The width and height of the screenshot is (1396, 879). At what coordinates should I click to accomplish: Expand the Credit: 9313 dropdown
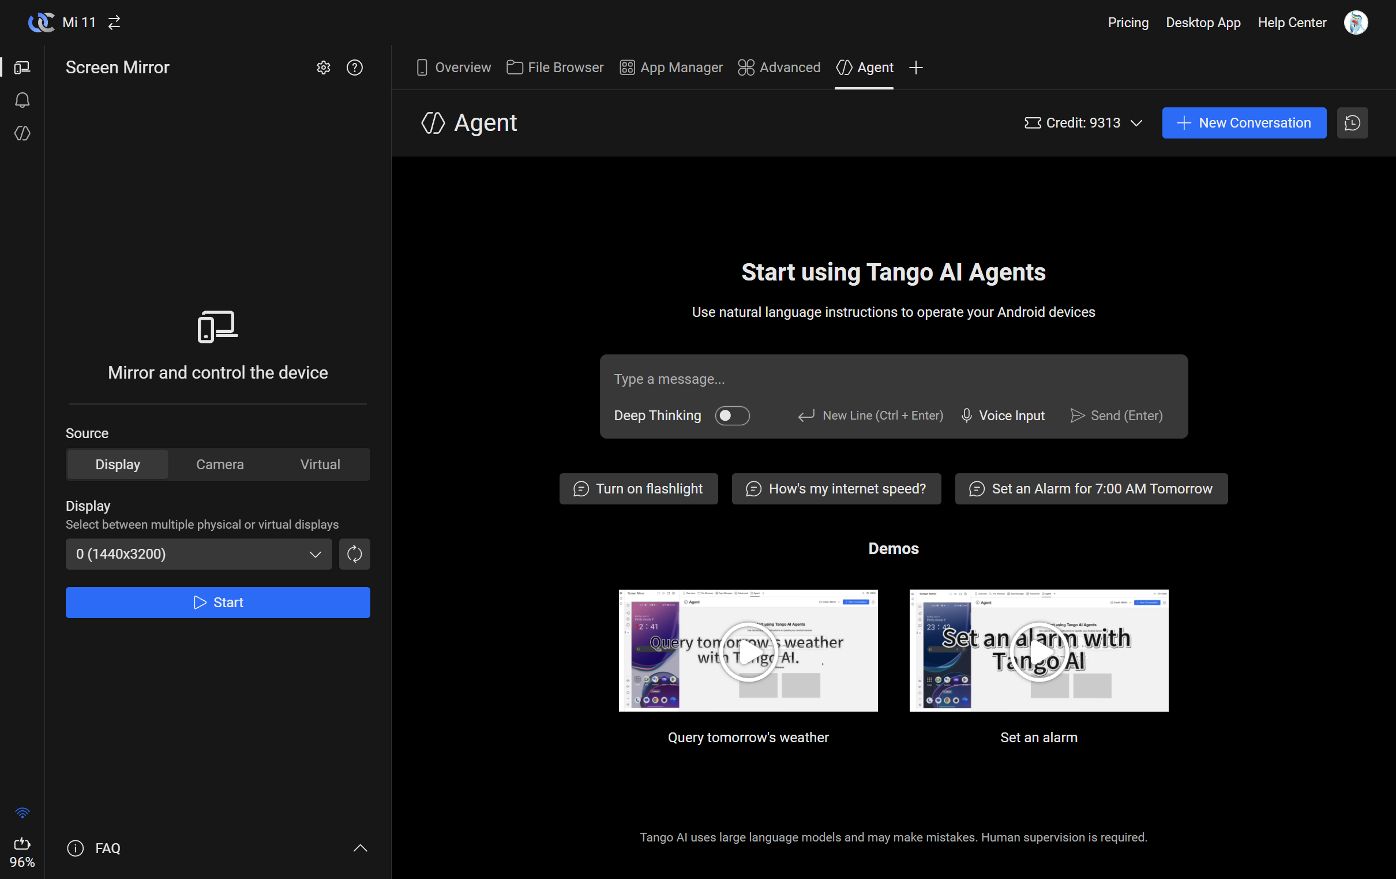[x=1083, y=122]
